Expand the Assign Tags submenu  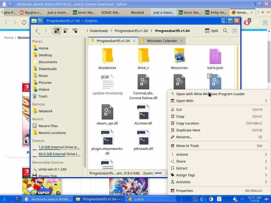[x=219, y=175]
